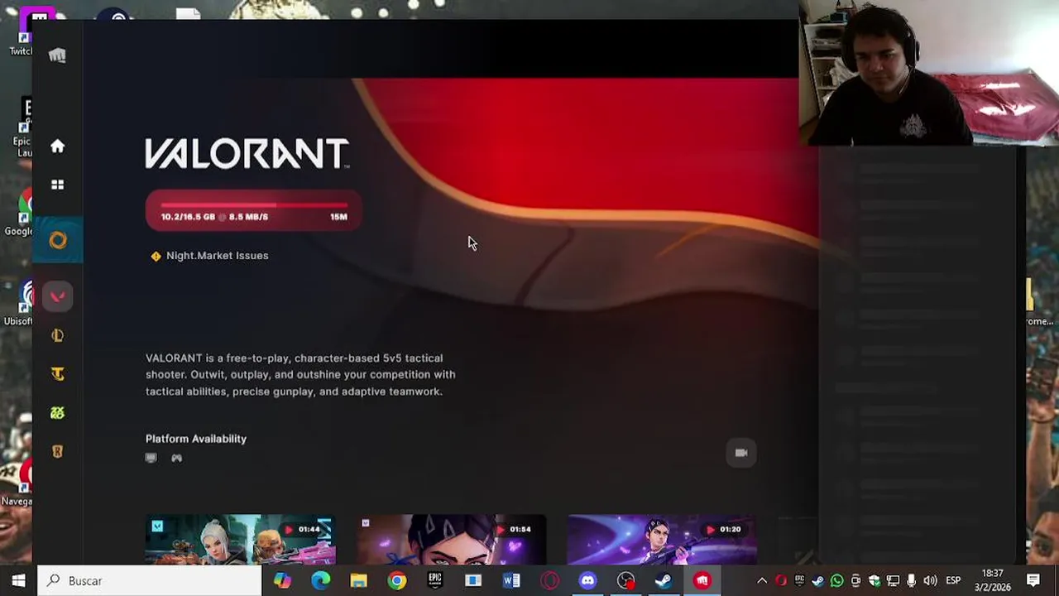Play the 01:44 video thumbnail

pyautogui.click(x=240, y=539)
